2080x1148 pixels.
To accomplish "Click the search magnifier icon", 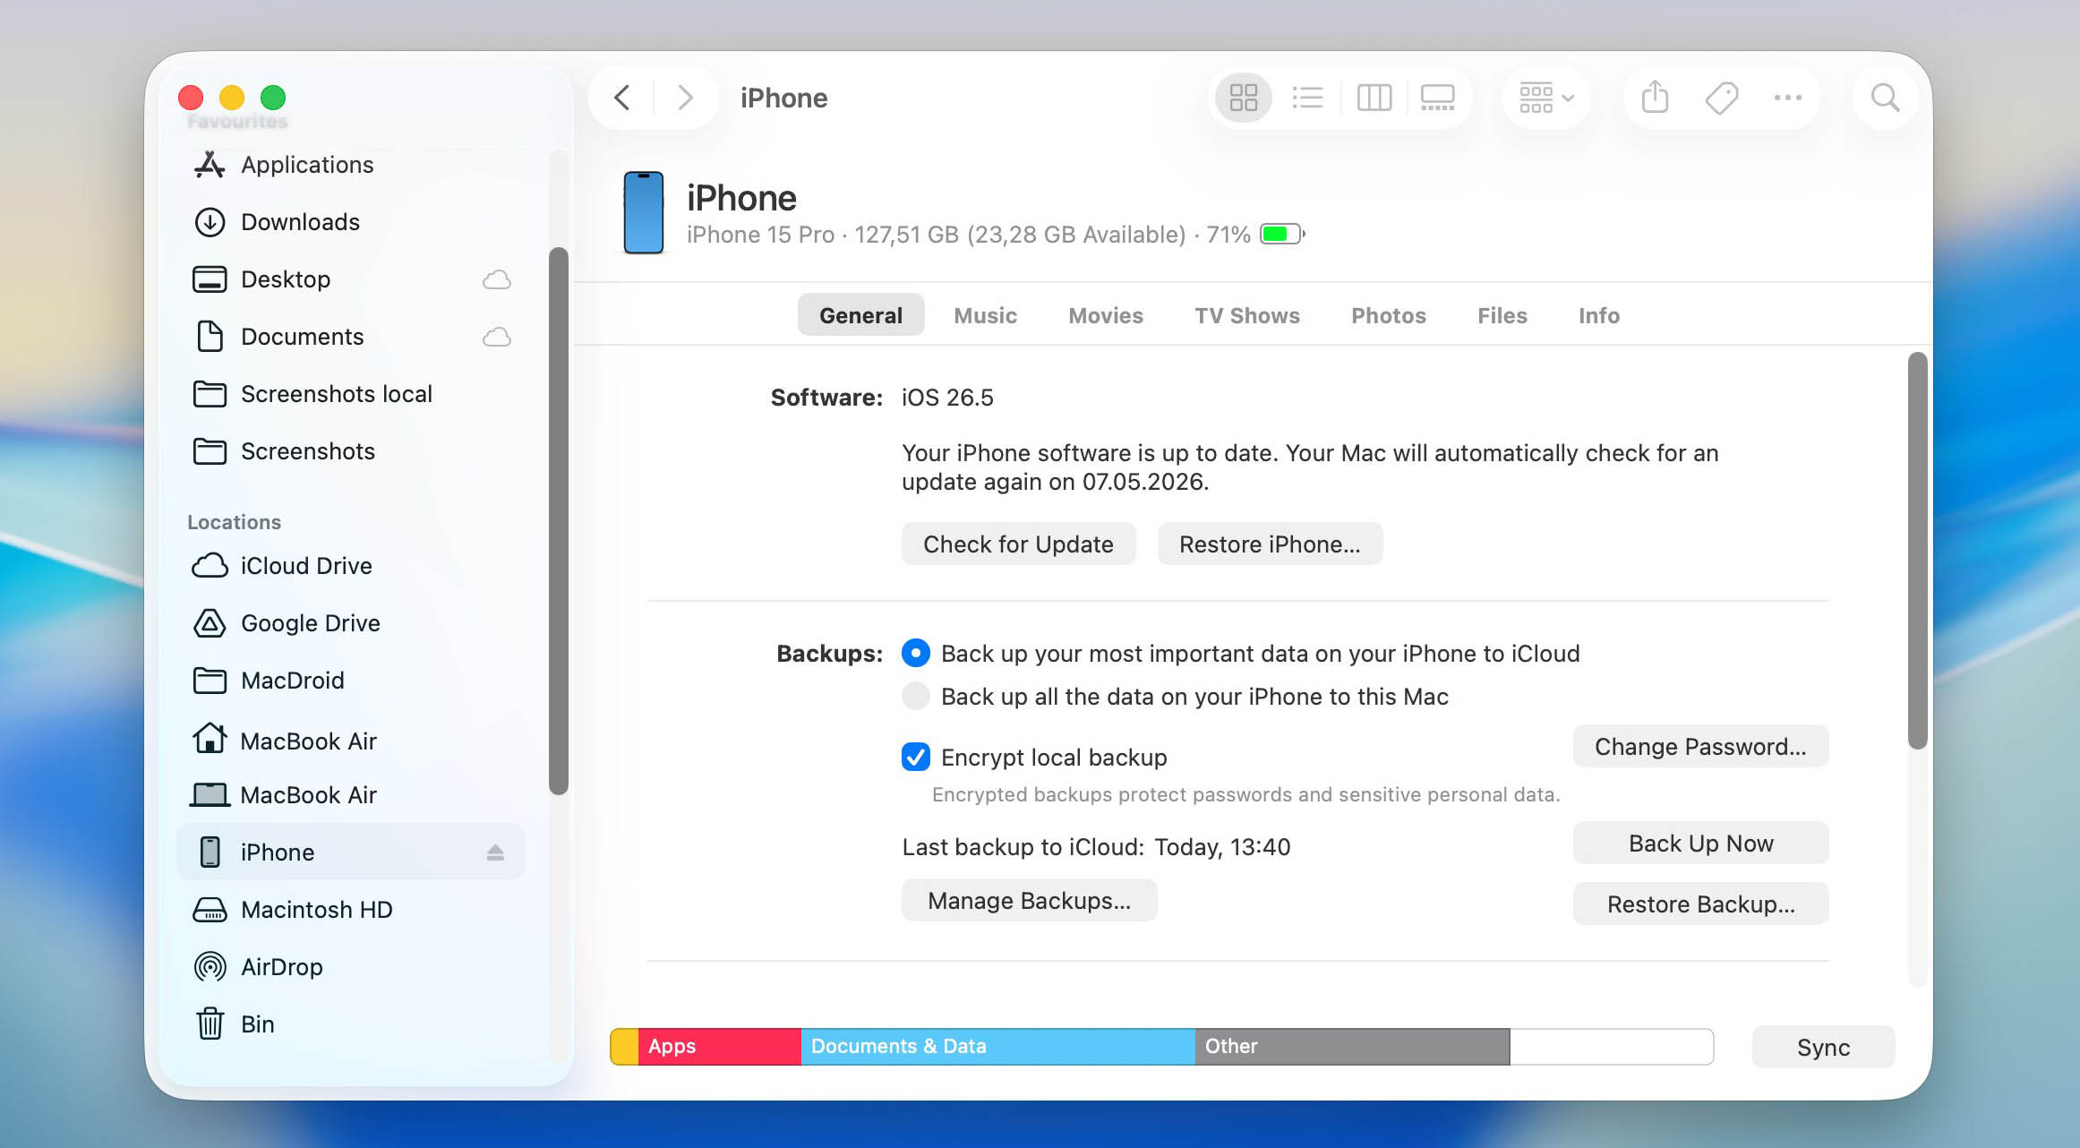I will coord(1885,98).
